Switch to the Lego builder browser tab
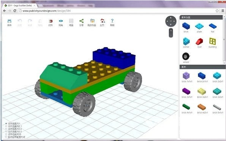 [20, 6]
